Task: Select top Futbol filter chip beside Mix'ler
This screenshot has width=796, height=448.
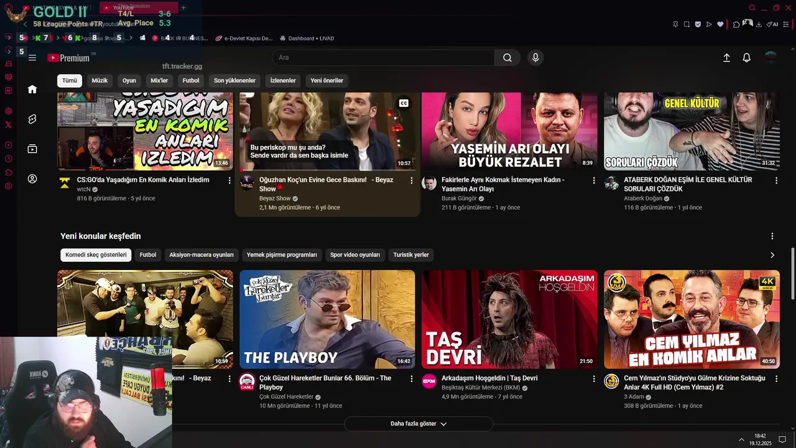Action: (191, 80)
